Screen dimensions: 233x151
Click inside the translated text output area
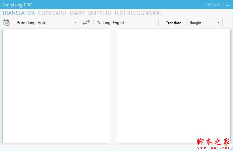coord(173,86)
